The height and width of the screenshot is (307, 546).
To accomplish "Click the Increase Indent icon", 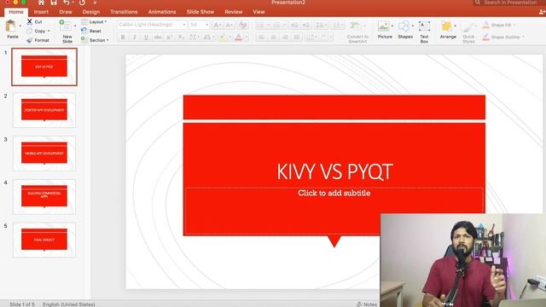I will 306,25.
